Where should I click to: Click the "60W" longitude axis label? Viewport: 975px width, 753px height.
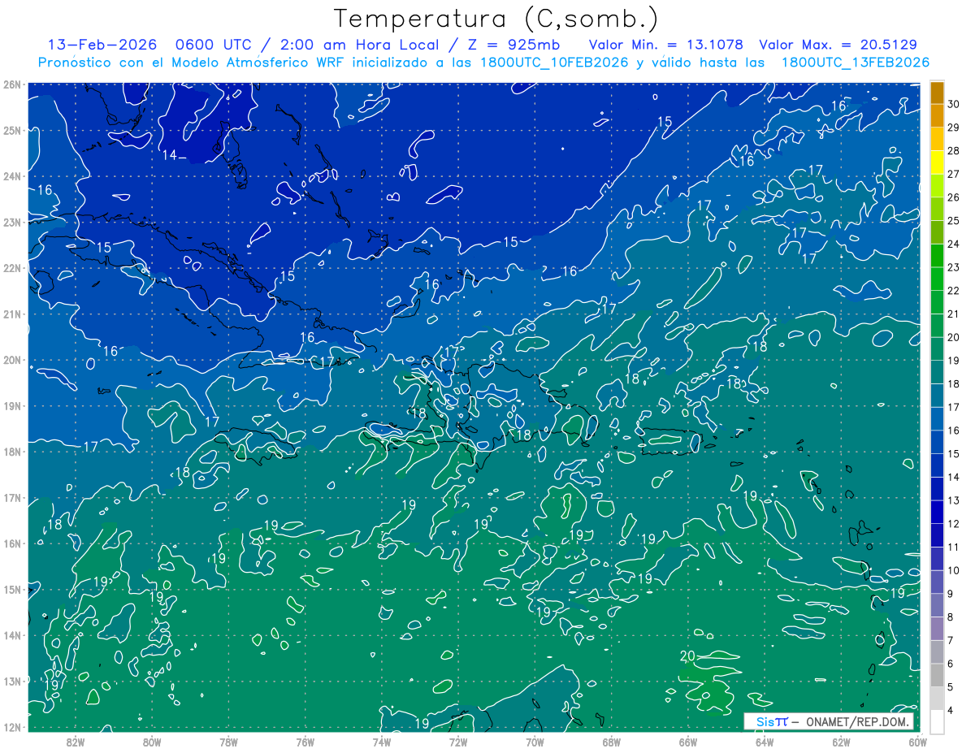(918, 741)
